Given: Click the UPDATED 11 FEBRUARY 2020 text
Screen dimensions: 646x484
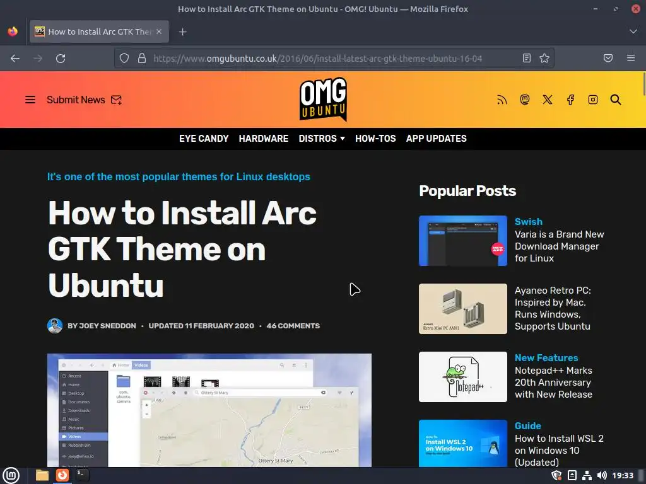Looking at the screenshot, I should tap(201, 326).
